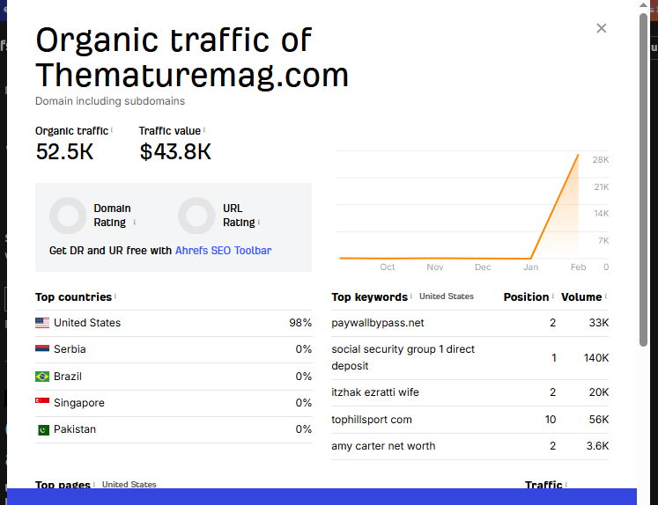Click the 98% United States share

click(300, 323)
